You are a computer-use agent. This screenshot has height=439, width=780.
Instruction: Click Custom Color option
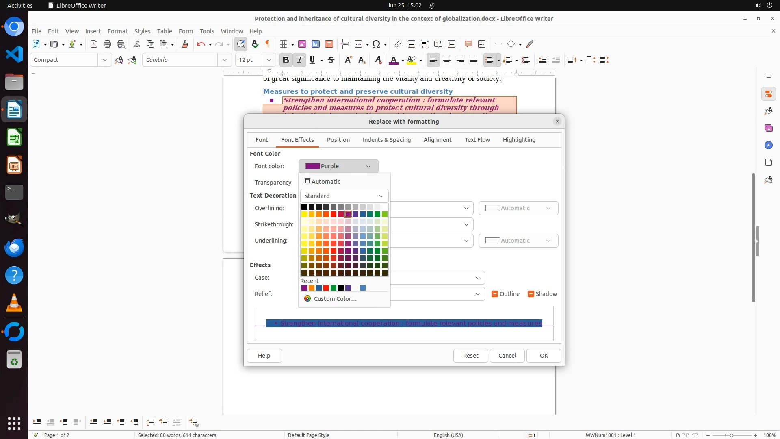(335, 299)
